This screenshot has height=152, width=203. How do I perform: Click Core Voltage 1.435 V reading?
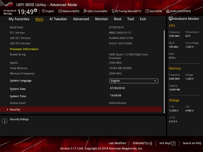[x=189, y=47]
